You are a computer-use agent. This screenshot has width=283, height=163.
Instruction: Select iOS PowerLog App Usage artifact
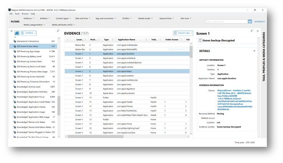tap(33, 51)
